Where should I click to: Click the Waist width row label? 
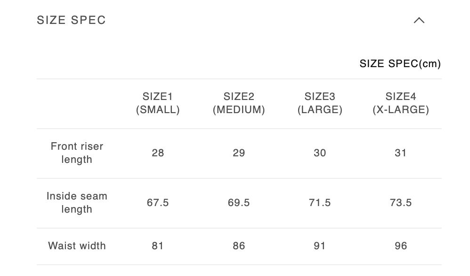(x=77, y=246)
